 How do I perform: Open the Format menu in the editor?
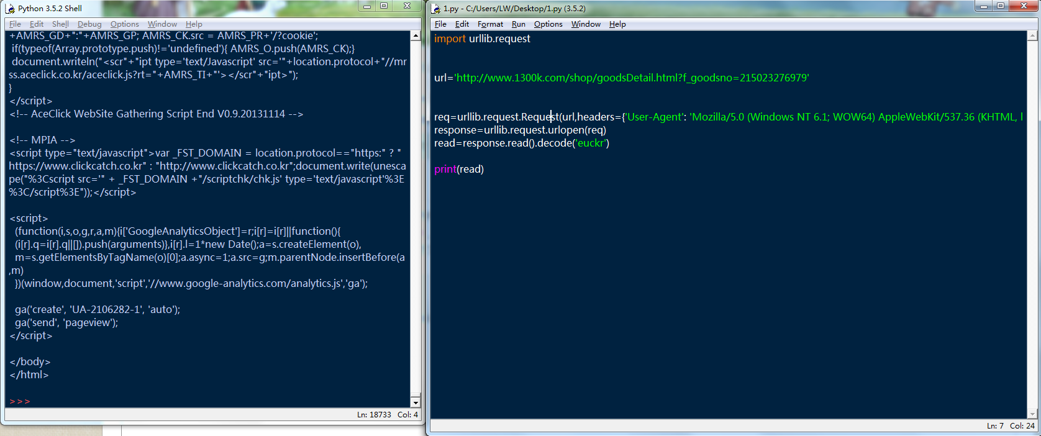click(x=490, y=24)
